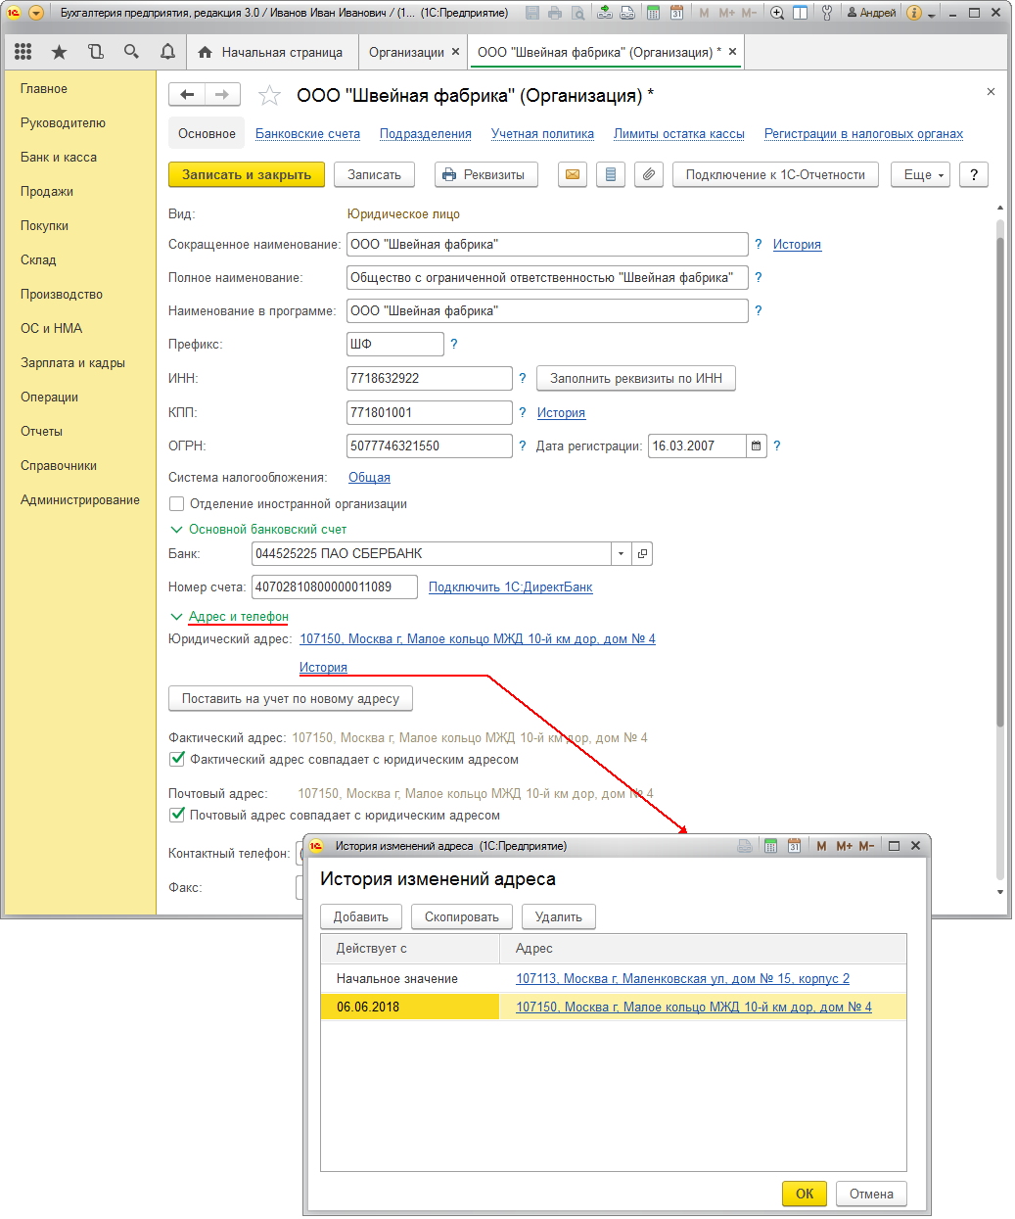Click Подключение к 1С-Отчетности button
The image size is (1015, 1219).
(x=775, y=174)
